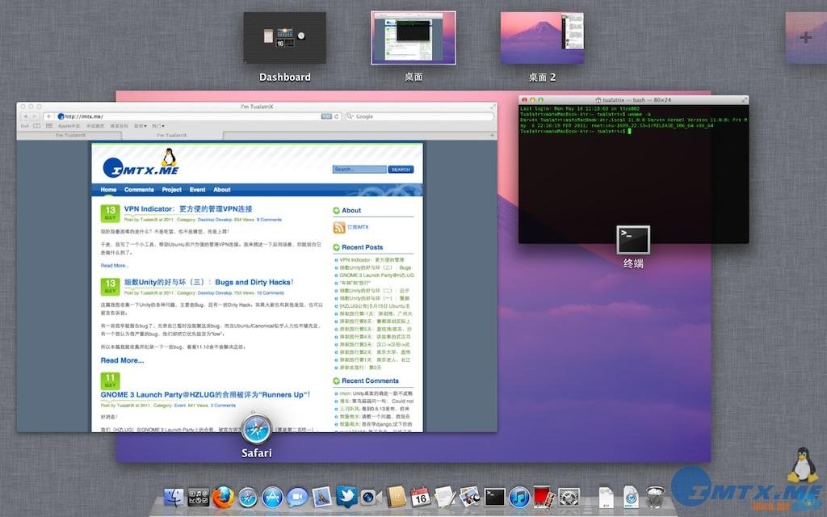Click the reload button in Safari's address bar

pyautogui.click(x=337, y=116)
